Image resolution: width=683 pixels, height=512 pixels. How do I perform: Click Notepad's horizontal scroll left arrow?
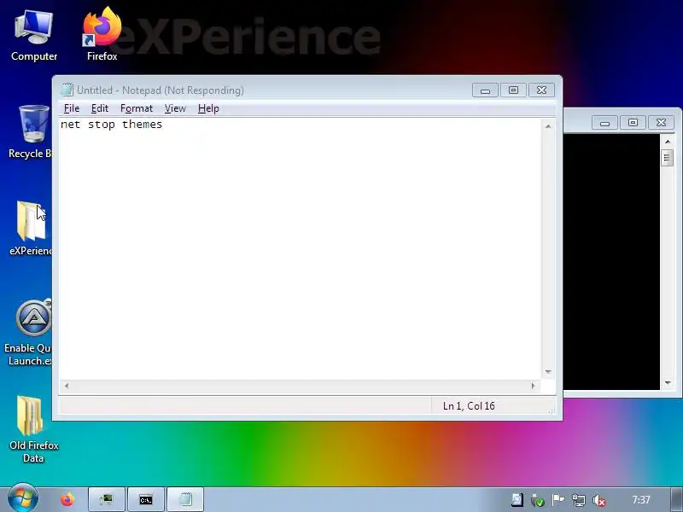tap(67, 386)
